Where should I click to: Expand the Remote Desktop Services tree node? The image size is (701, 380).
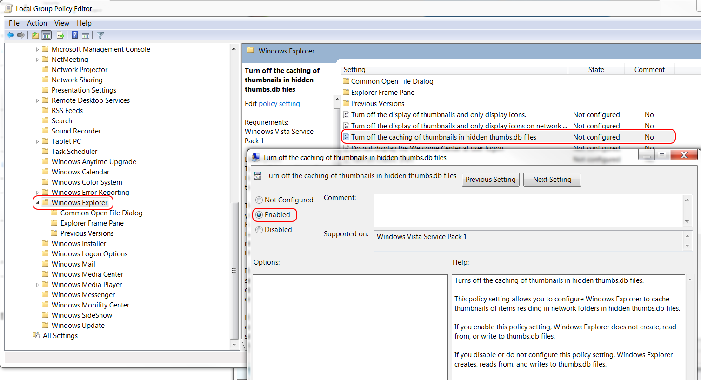(x=37, y=100)
